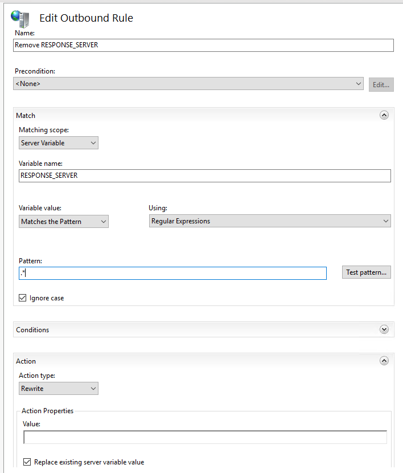Screen dimensions: 403x473
Task: Click the Match section header bar
Action: tap(204, 115)
